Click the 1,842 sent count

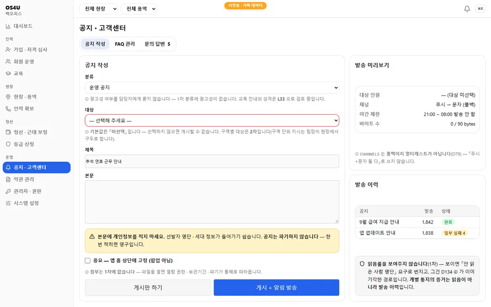[428, 222]
